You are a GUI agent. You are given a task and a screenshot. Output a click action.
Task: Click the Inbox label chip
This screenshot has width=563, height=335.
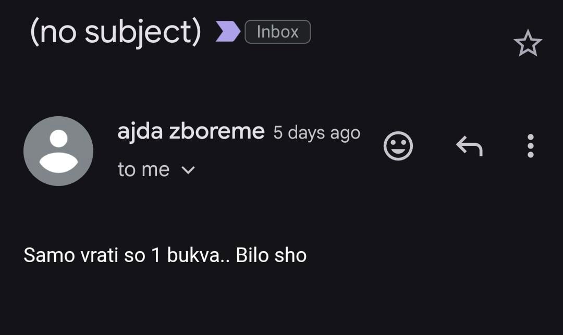point(277,32)
